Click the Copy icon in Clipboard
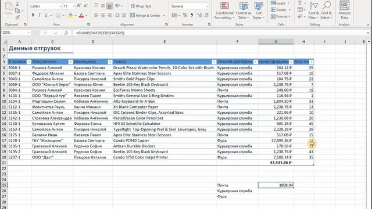372x209 pixels. pyautogui.click(x=17, y=10)
